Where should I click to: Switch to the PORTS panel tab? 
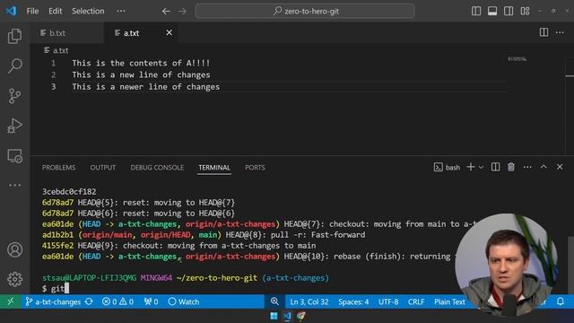[x=255, y=168]
